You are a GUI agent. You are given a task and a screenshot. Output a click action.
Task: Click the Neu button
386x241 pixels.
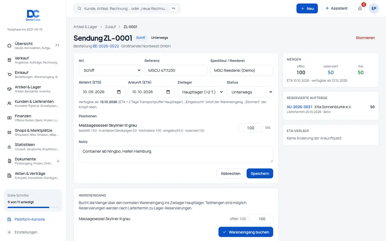coord(307,8)
